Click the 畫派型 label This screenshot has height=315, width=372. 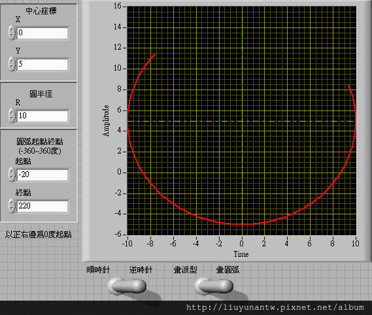[x=185, y=270]
